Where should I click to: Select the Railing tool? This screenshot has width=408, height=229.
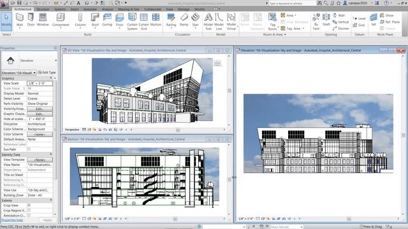click(171, 20)
